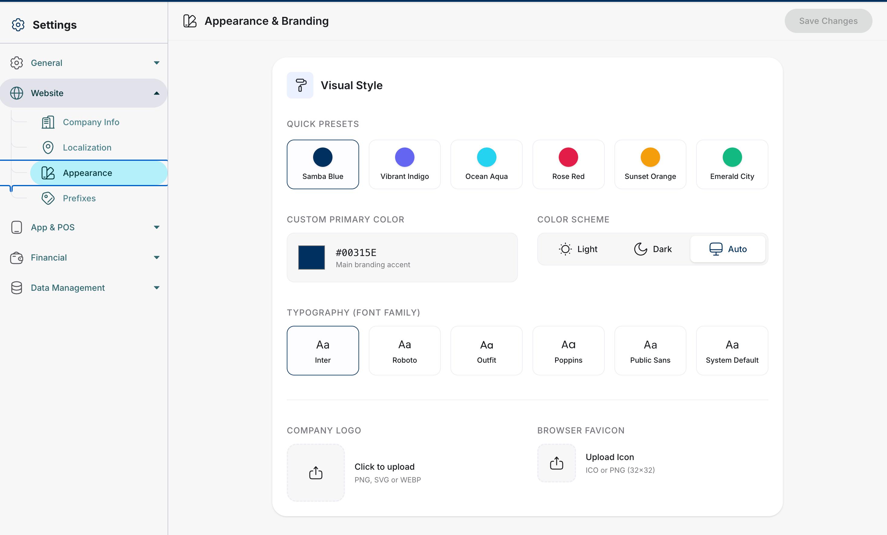The width and height of the screenshot is (887, 535).
Task: Choose the Public Sans font family
Action: coord(650,351)
